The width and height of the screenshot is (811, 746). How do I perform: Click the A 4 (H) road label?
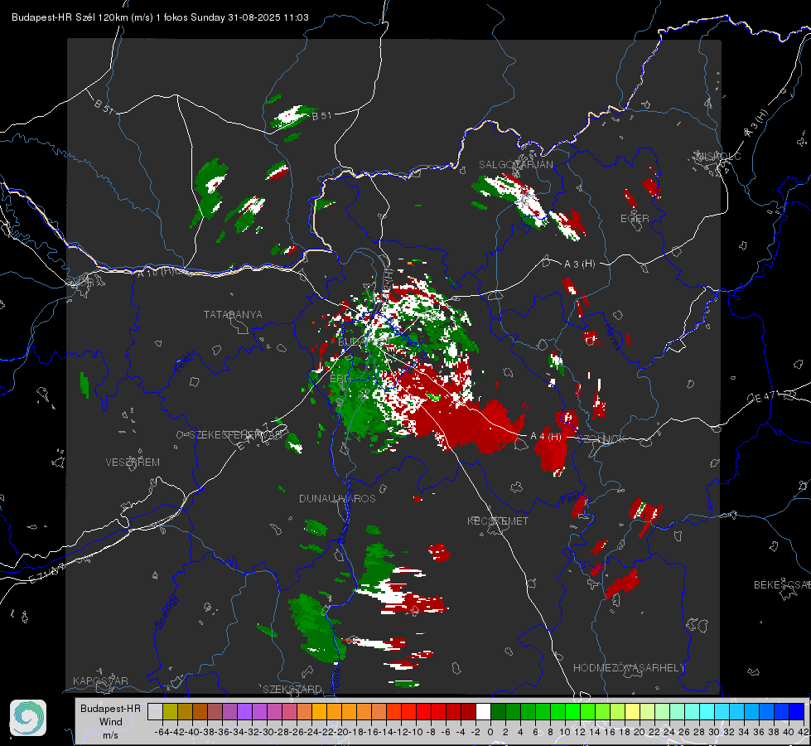(x=546, y=437)
